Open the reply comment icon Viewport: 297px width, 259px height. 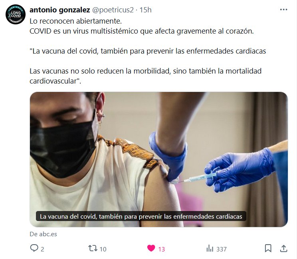pos(34,248)
